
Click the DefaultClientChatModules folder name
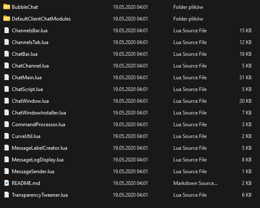[x=41, y=19]
